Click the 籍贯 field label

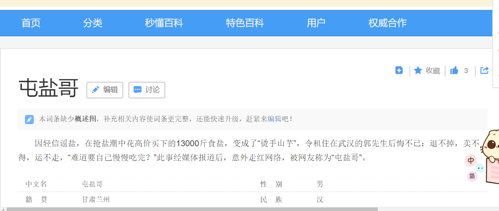(x=36, y=200)
